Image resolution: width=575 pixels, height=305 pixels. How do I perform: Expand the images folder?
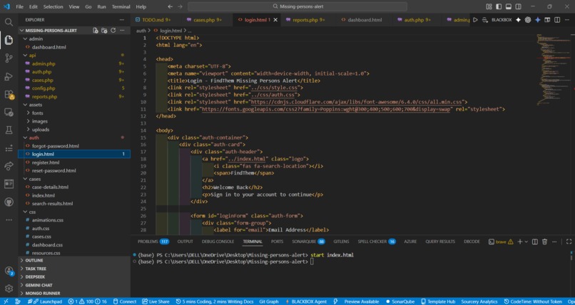click(40, 121)
